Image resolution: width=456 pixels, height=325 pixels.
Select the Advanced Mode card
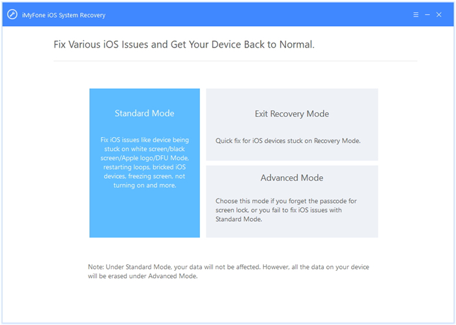292,201
